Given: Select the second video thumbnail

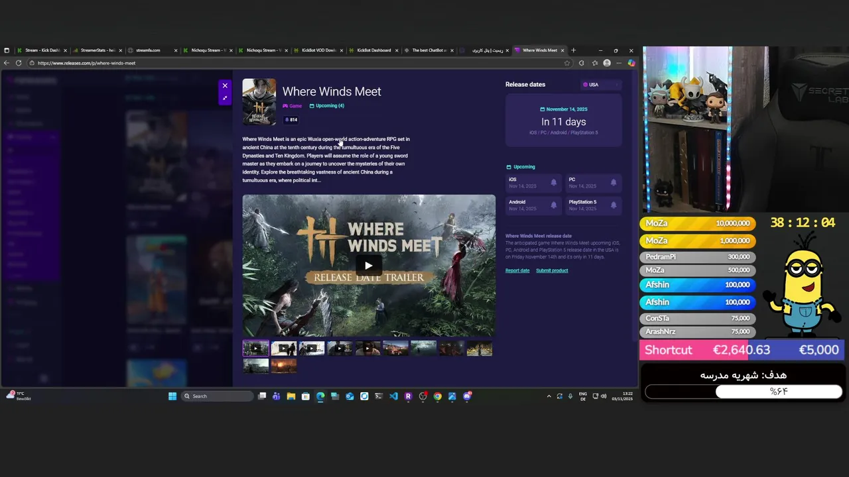Looking at the screenshot, I should (x=283, y=348).
